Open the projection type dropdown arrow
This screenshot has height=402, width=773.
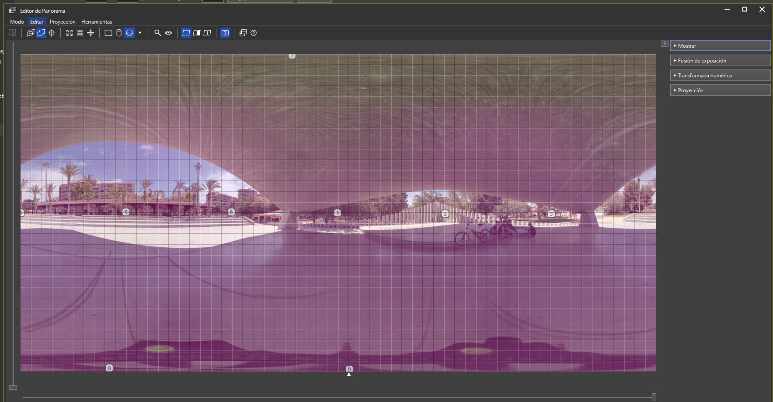click(x=140, y=33)
